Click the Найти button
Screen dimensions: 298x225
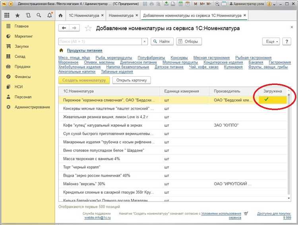tap(162, 41)
